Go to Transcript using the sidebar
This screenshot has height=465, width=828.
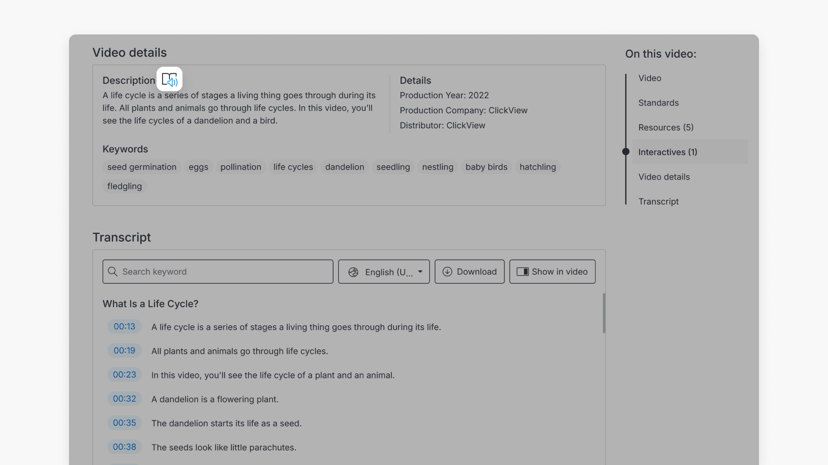click(x=659, y=201)
